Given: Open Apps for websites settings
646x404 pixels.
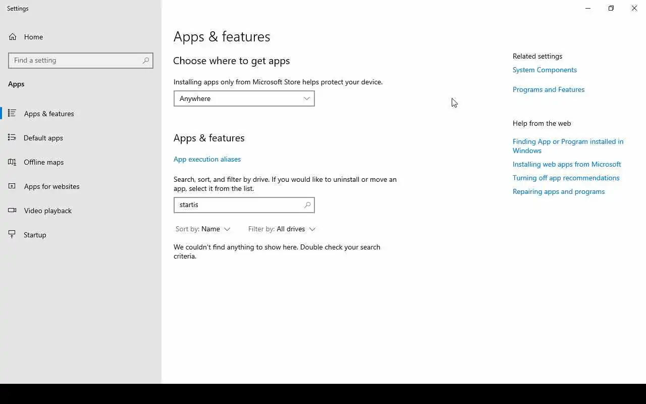Looking at the screenshot, I should point(81,186).
